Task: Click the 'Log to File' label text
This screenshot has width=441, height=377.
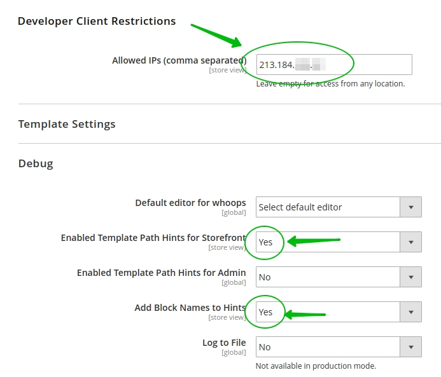Action: point(224,343)
